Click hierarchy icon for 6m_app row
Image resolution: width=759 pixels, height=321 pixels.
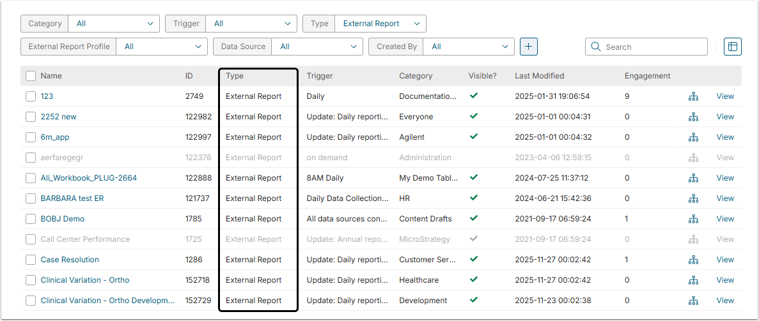(693, 137)
